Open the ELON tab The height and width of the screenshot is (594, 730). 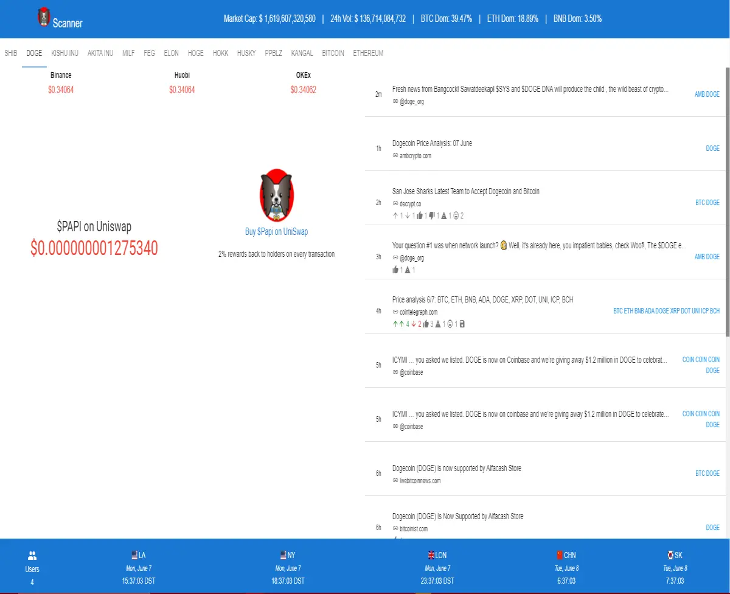click(x=172, y=53)
